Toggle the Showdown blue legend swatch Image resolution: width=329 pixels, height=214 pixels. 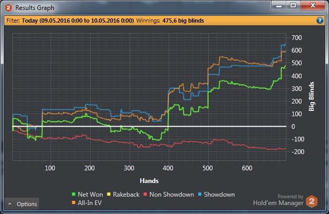[x=200, y=195]
